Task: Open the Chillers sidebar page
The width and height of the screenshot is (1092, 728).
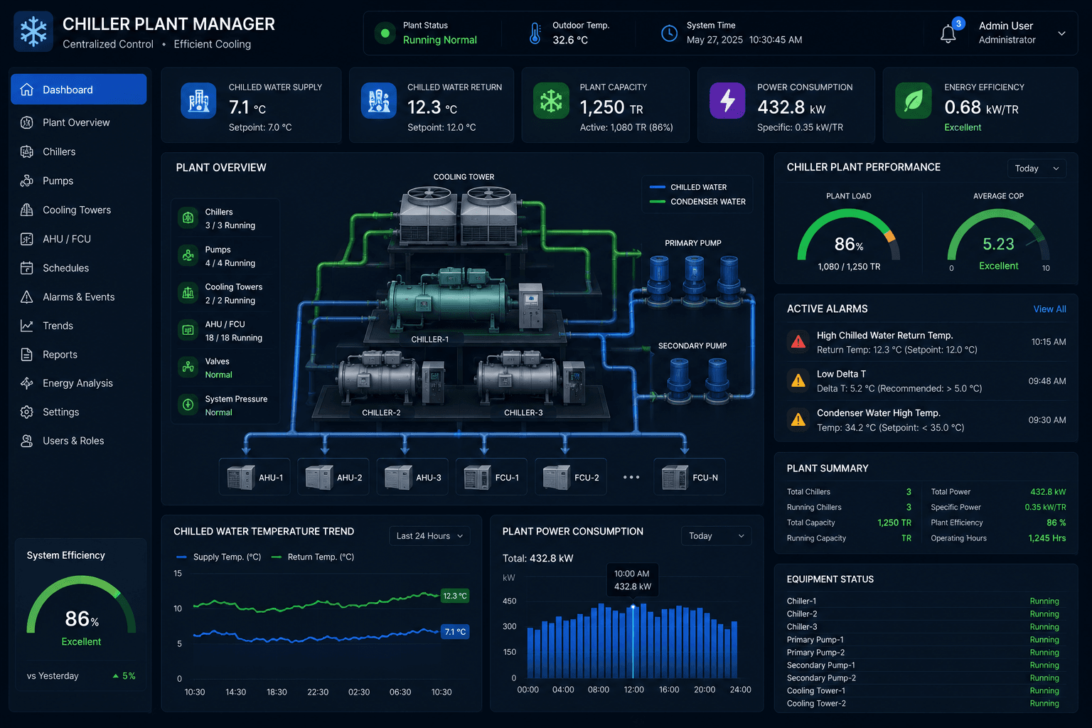Action: tap(78, 151)
